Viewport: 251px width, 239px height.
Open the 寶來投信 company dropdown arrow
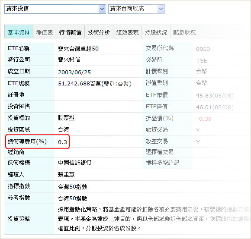(102, 9)
